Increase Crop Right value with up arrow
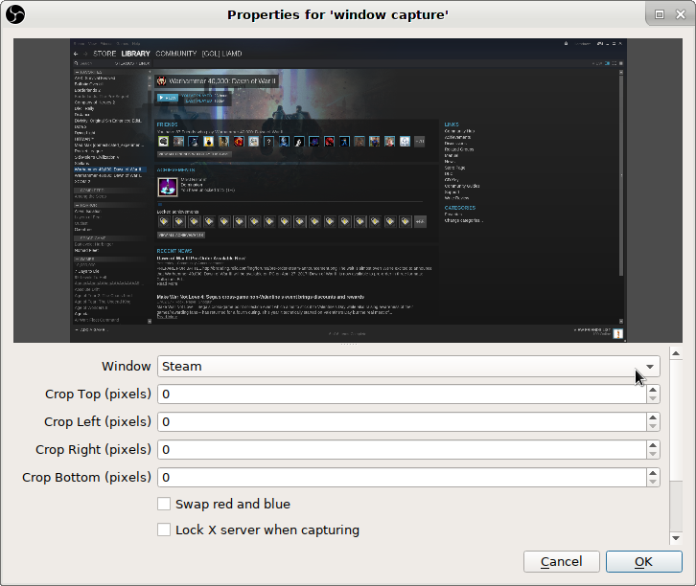The height and width of the screenshot is (586, 696). coord(653,445)
